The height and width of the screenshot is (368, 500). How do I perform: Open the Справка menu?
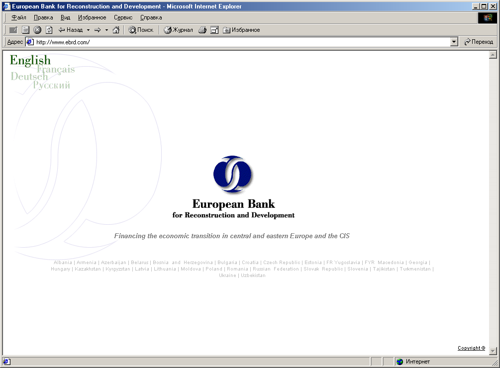coord(151,17)
